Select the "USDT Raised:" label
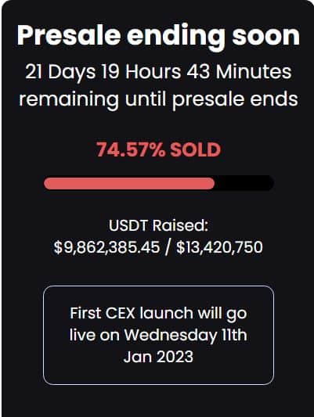Screen dimensions: 314x417 coord(158,225)
